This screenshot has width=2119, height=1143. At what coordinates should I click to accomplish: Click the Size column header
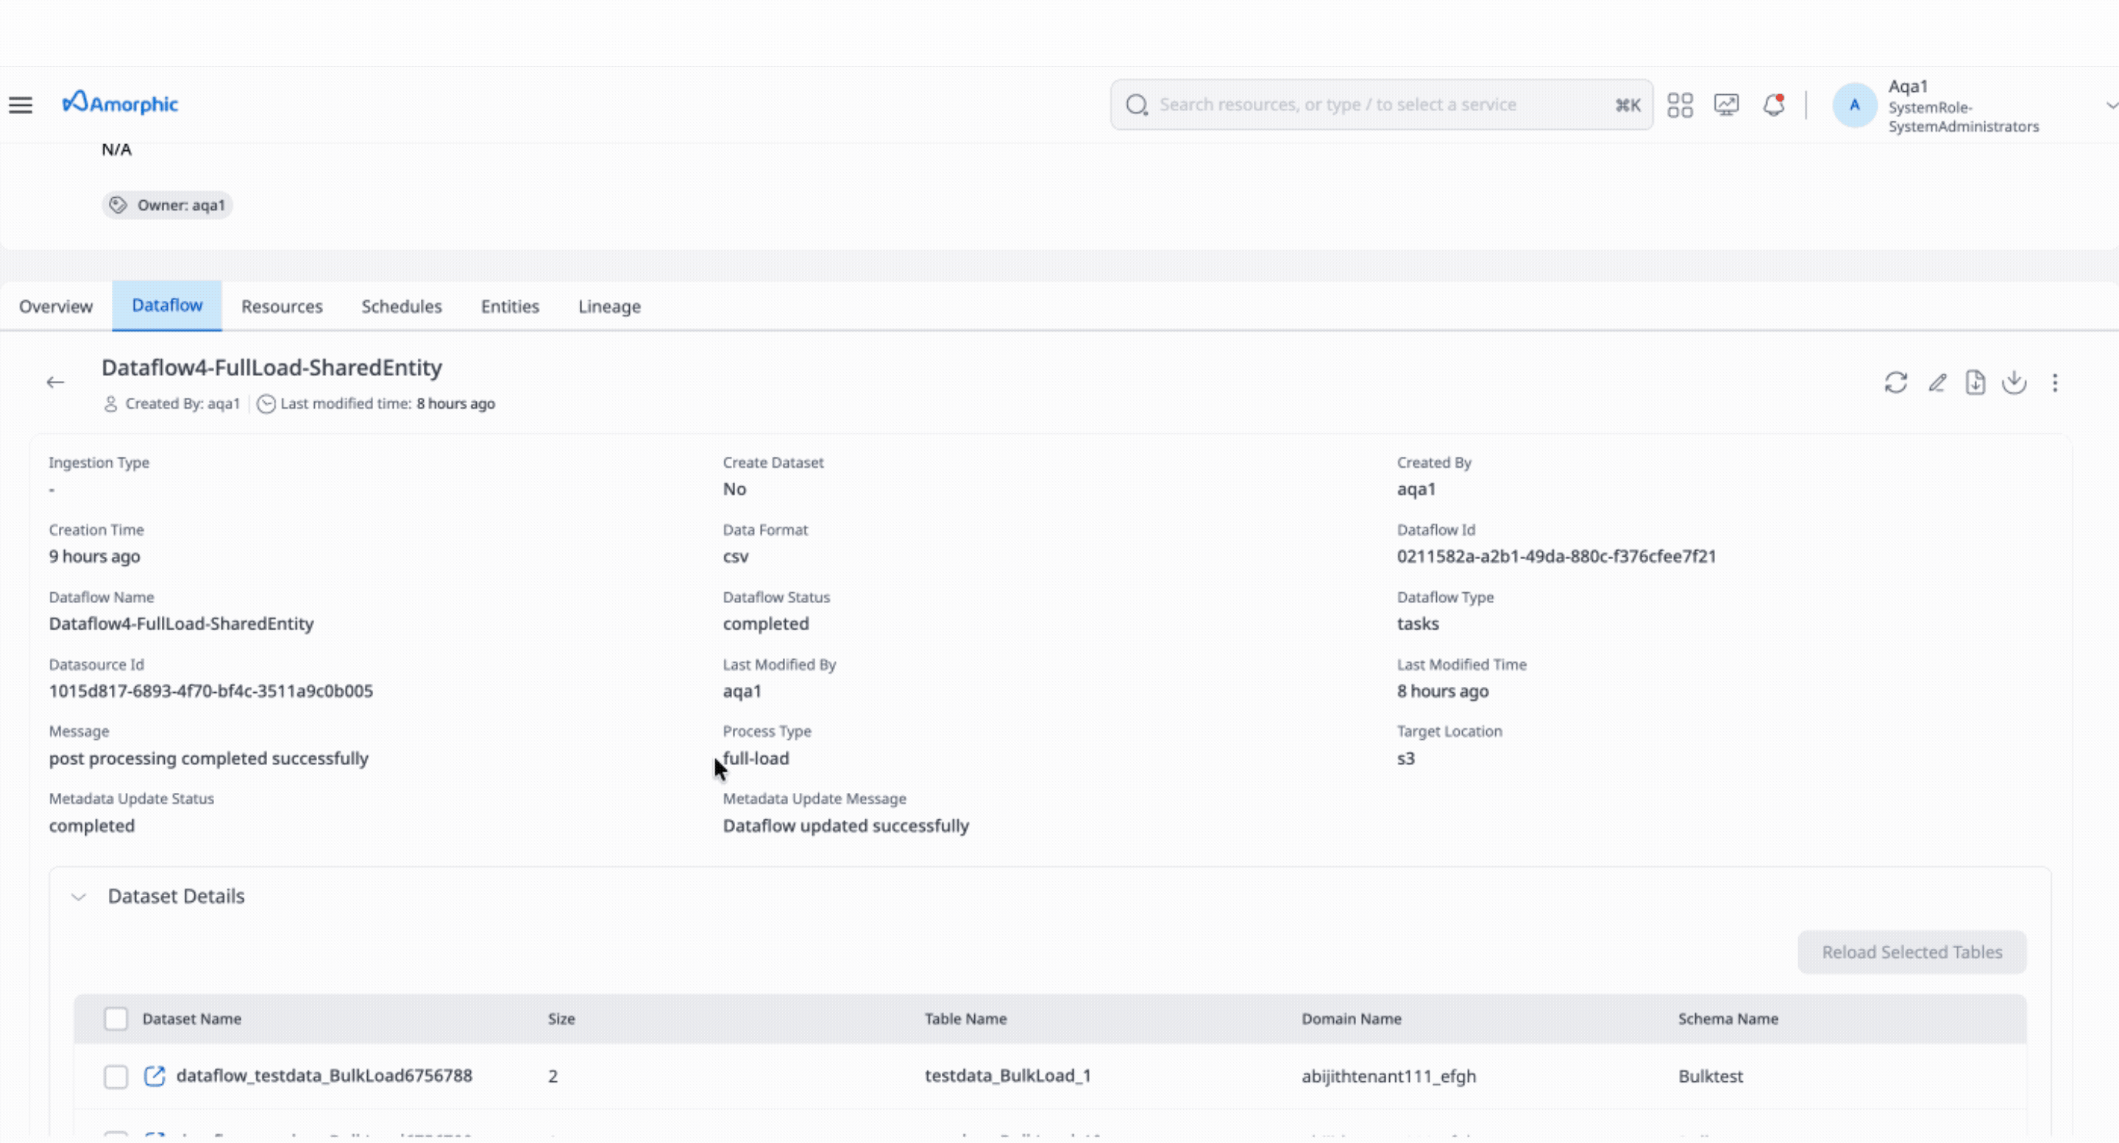coord(562,1019)
